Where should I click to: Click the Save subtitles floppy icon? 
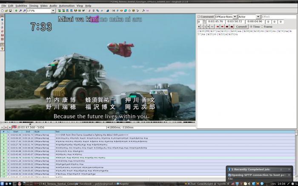(10, 11)
